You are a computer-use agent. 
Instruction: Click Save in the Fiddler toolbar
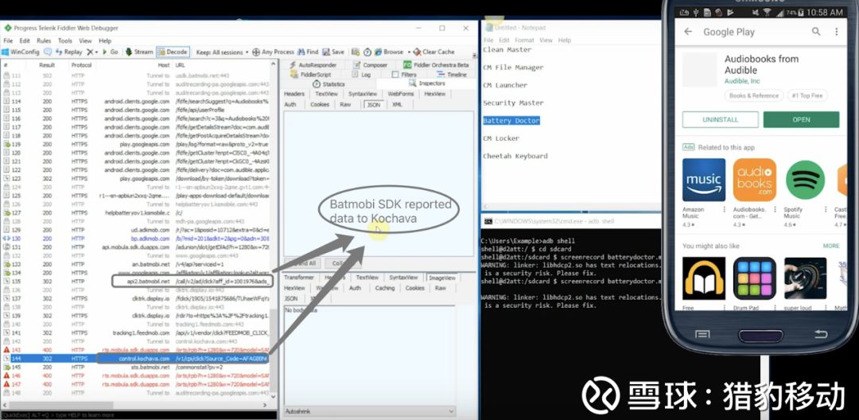pos(333,52)
